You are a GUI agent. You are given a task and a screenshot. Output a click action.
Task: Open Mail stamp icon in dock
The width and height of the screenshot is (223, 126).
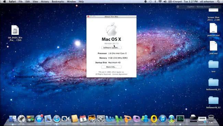48,118
